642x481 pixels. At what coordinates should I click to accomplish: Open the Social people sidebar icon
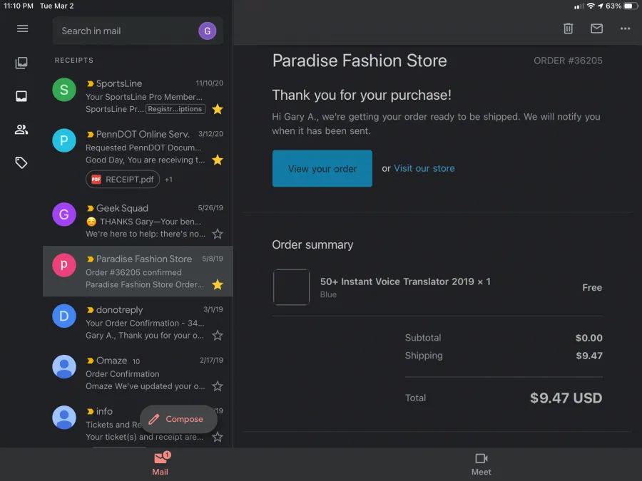(x=21, y=130)
